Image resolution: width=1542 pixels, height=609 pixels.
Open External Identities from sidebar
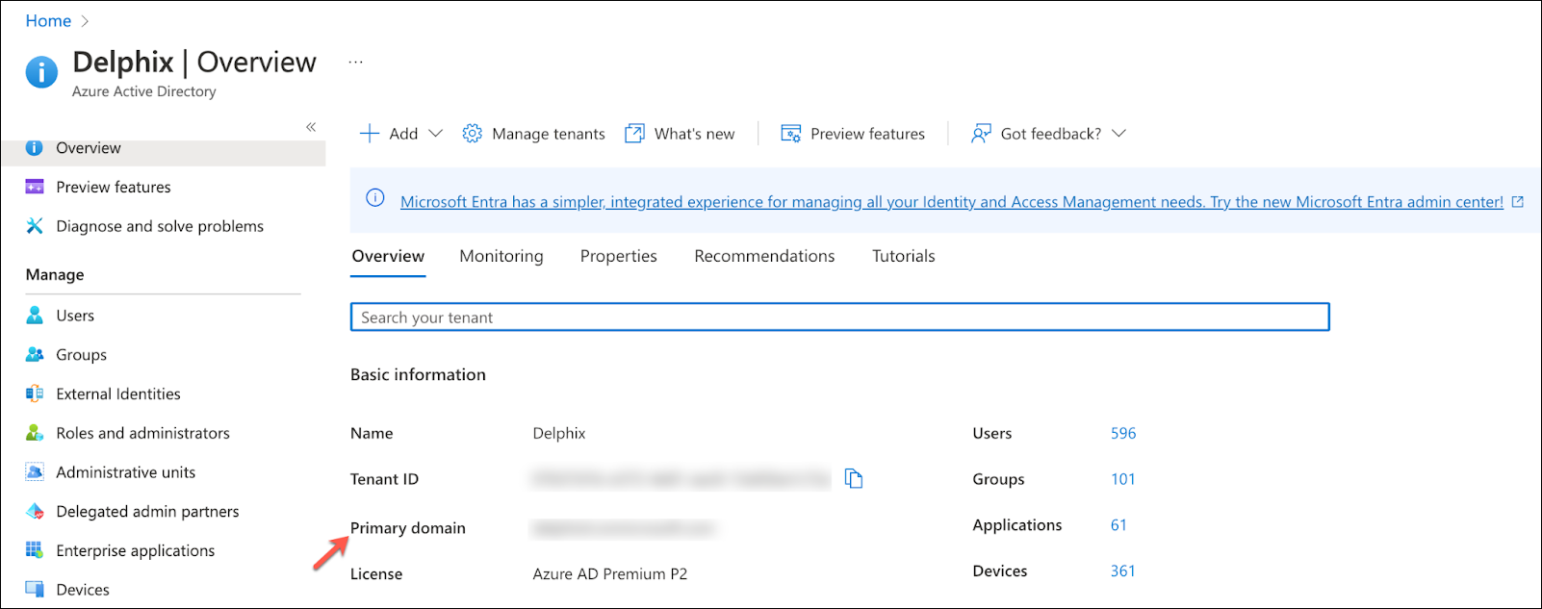[117, 393]
